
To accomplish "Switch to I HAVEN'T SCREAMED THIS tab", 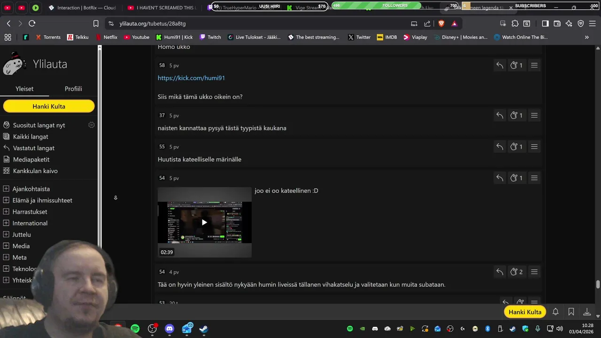I will (x=162, y=8).
